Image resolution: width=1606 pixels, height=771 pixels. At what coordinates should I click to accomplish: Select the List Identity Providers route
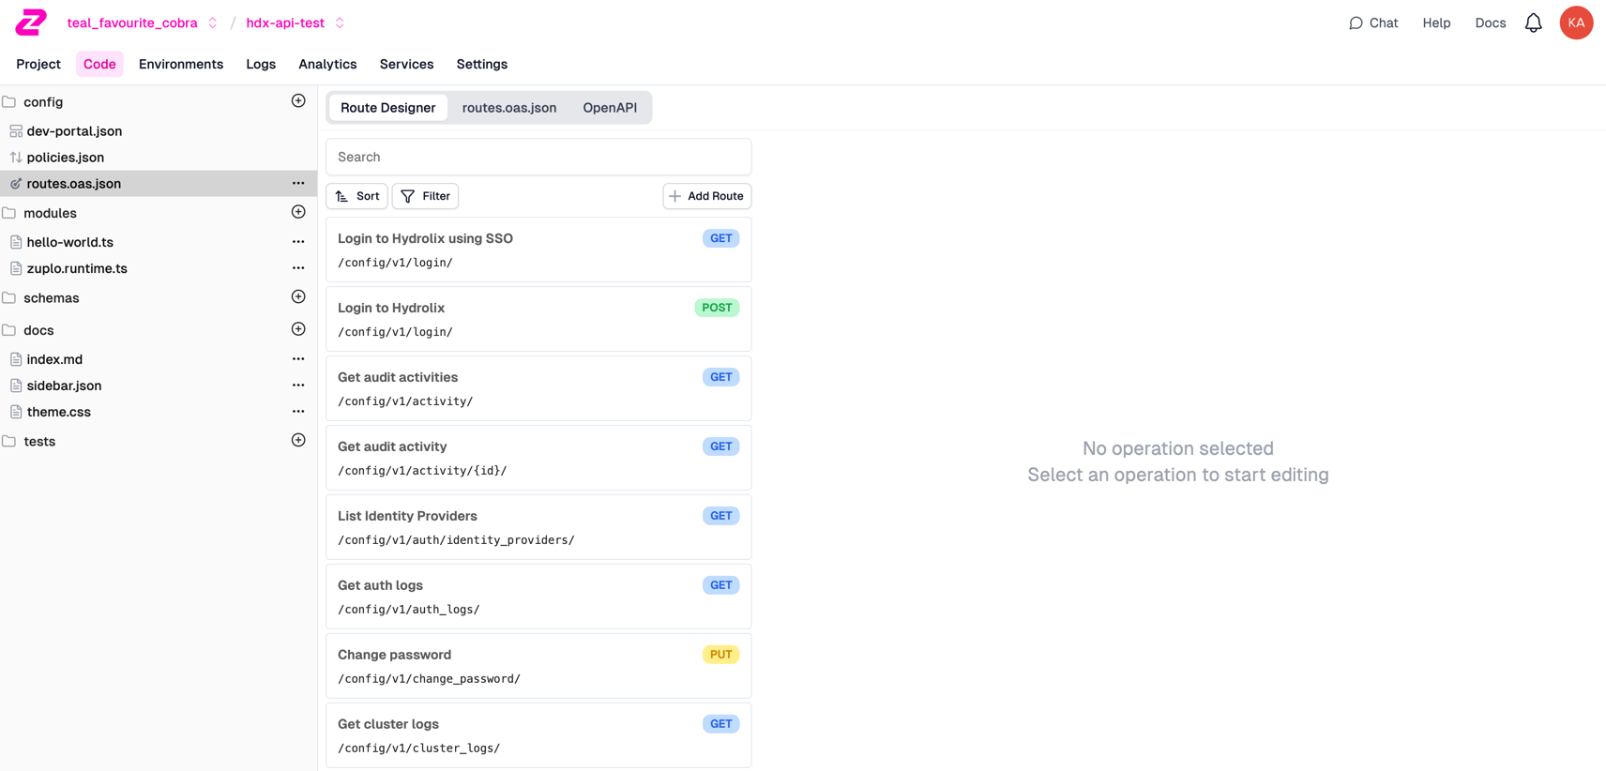point(538,528)
